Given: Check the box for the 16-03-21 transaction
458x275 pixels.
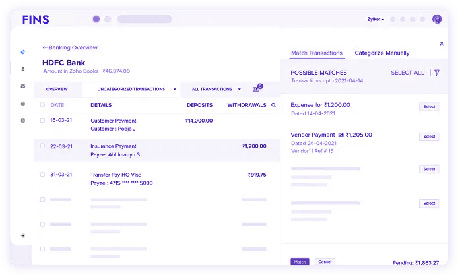Looking at the screenshot, I should point(43,121).
